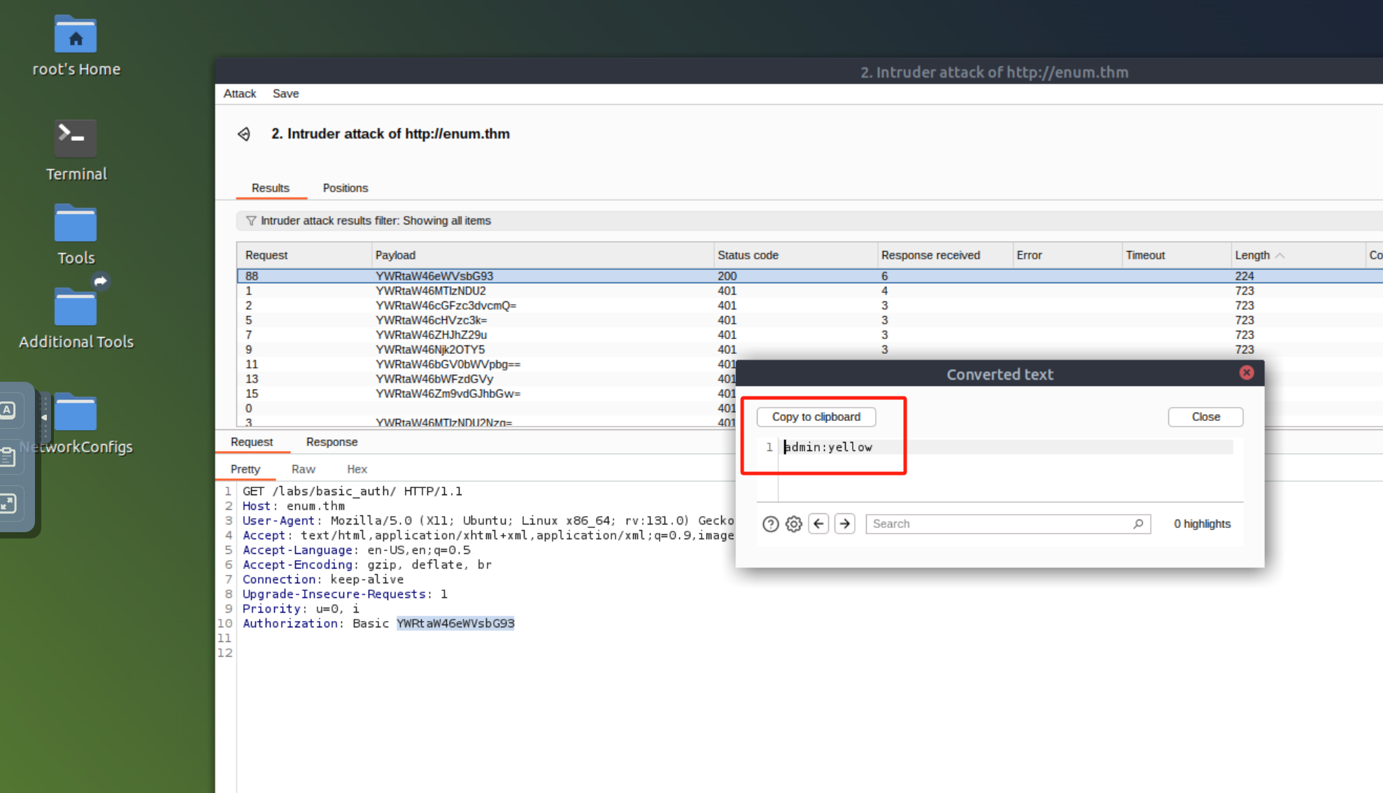
Task: Click the filter funnel icon
Action: [x=250, y=221]
